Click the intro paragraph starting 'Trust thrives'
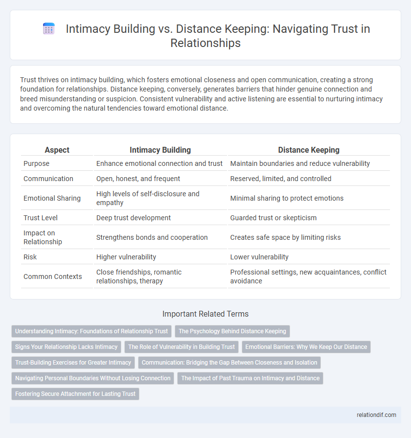The height and width of the screenshot is (438, 411). (201, 94)
